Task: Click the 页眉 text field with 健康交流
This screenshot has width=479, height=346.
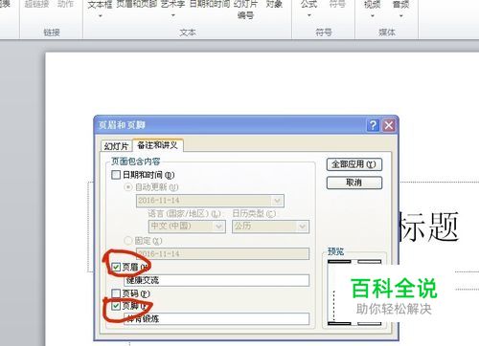Action: click(217, 280)
